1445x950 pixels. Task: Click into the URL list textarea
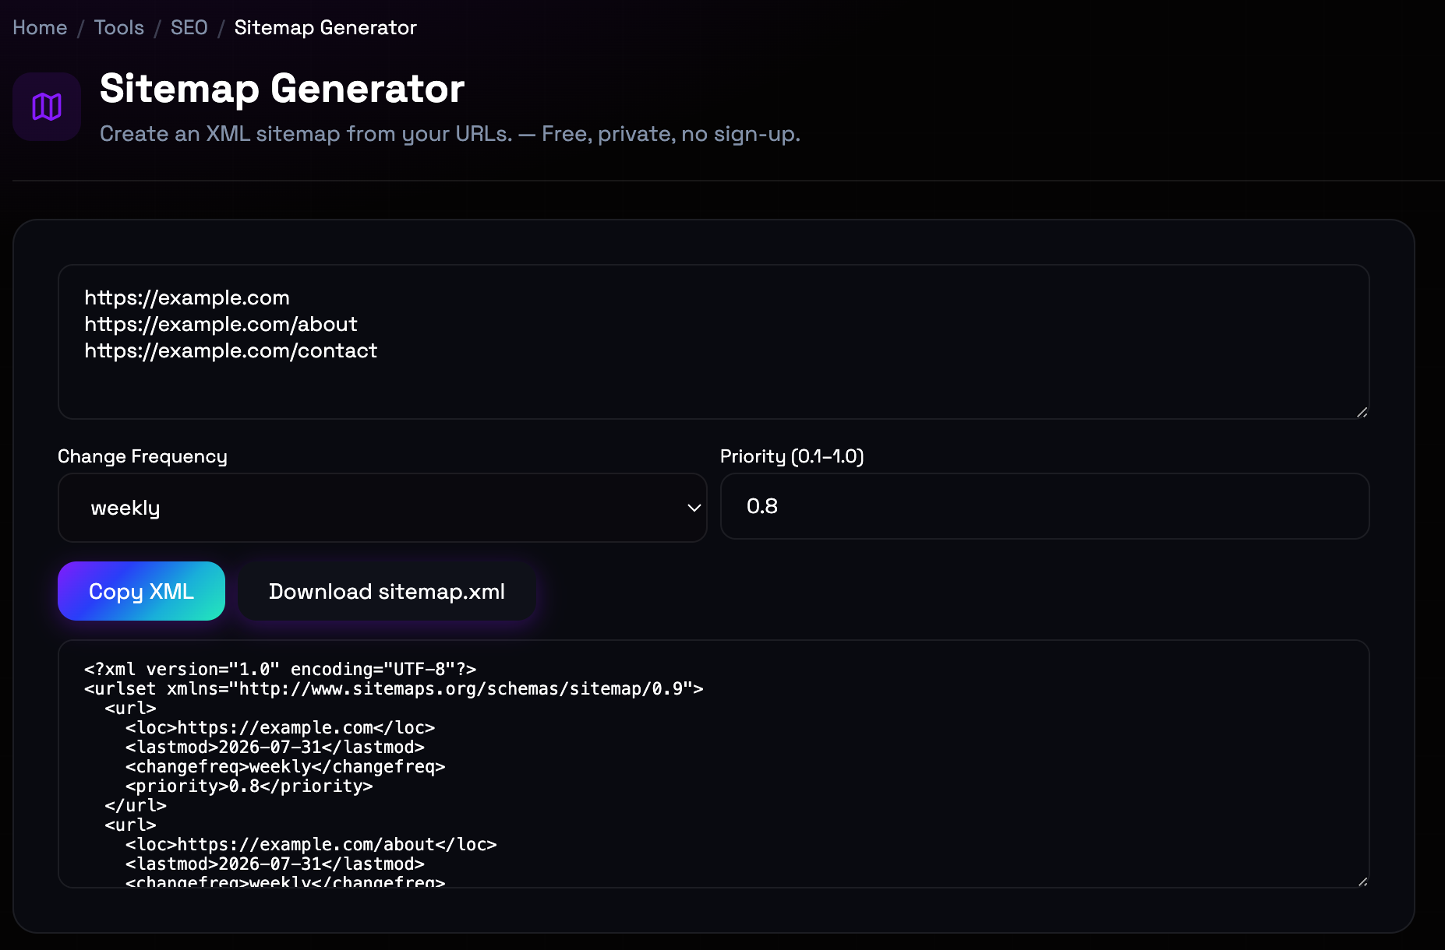click(713, 342)
